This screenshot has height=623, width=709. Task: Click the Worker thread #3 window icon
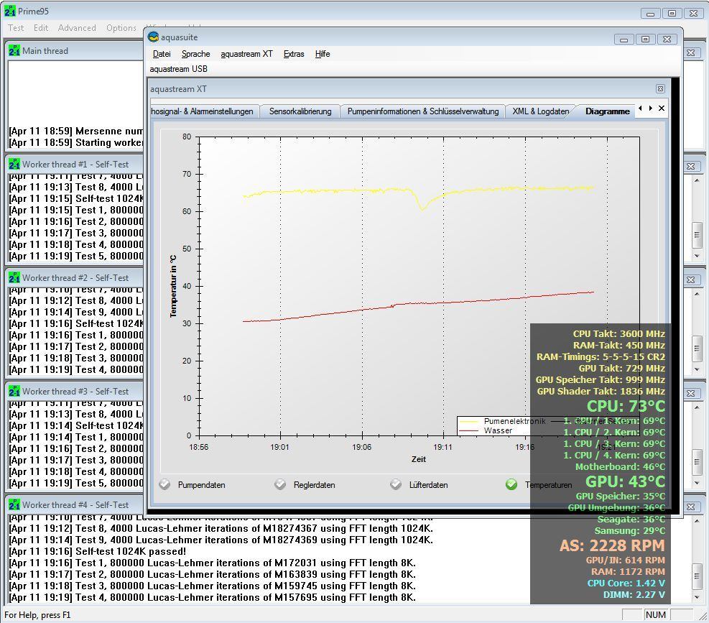click(14, 392)
